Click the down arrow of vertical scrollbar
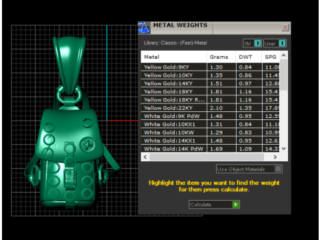The image size is (320, 240). [284, 149]
